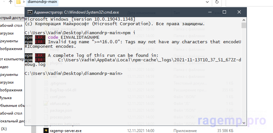Click the Microsoft Windows version line

(80, 19)
